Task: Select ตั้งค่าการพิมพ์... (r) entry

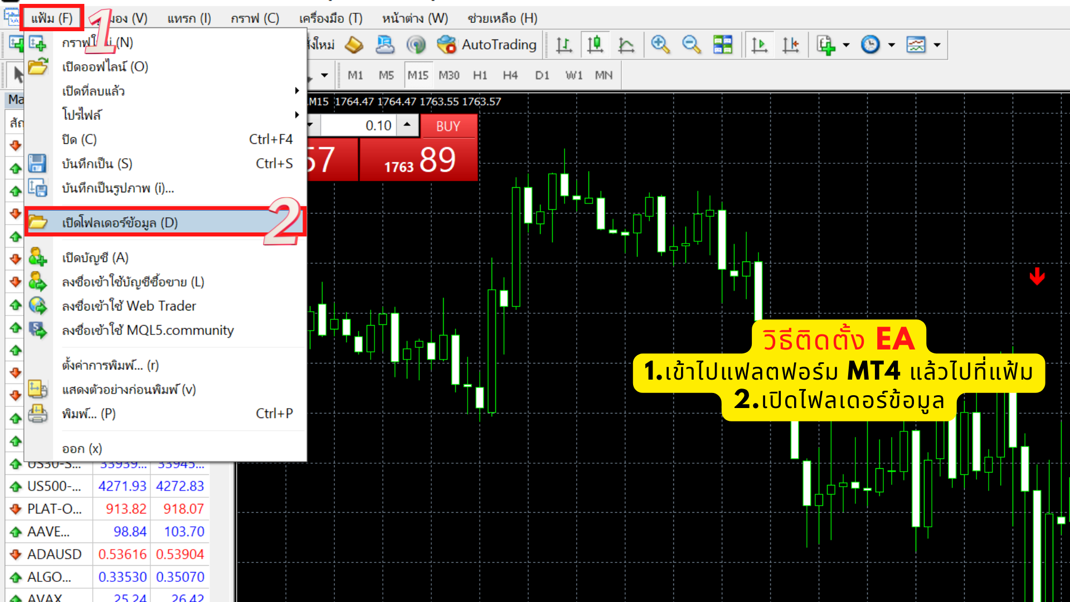Action: coord(166,365)
